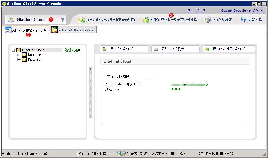Click the アカウント情報 heading

118,77
